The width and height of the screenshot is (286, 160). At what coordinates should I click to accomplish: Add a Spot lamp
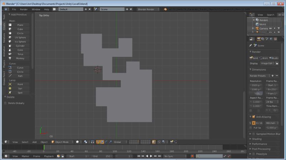tap(19, 93)
